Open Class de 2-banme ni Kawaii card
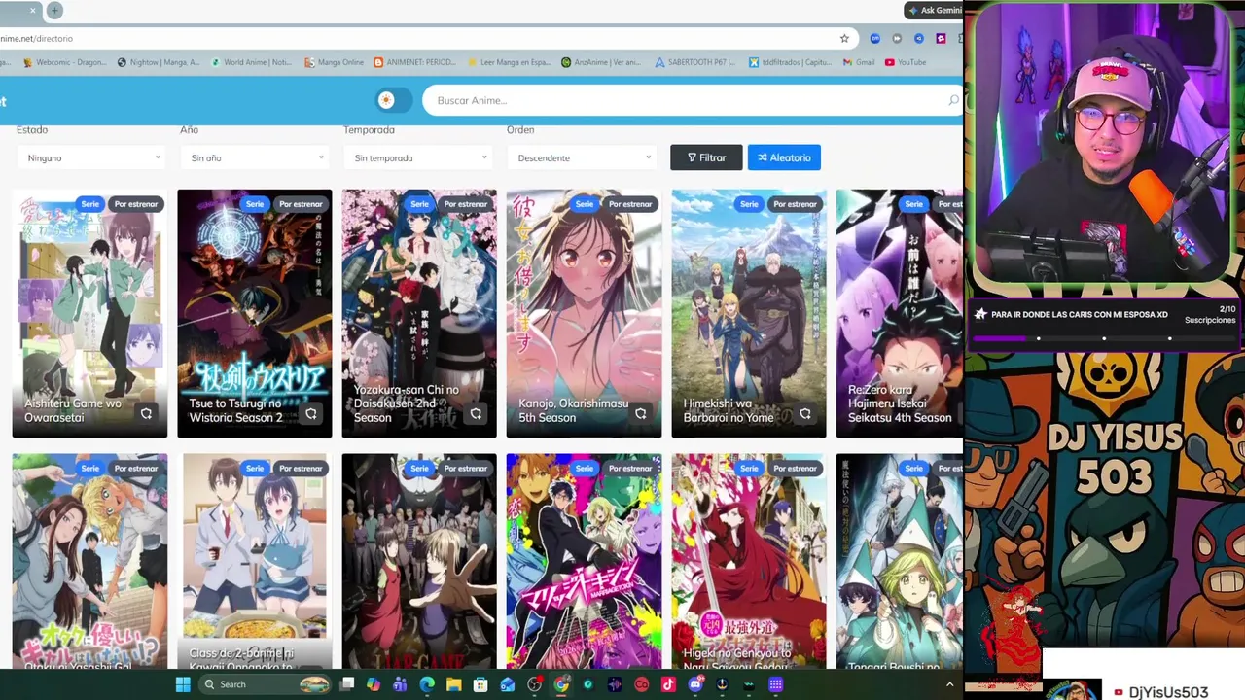 tap(254, 561)
